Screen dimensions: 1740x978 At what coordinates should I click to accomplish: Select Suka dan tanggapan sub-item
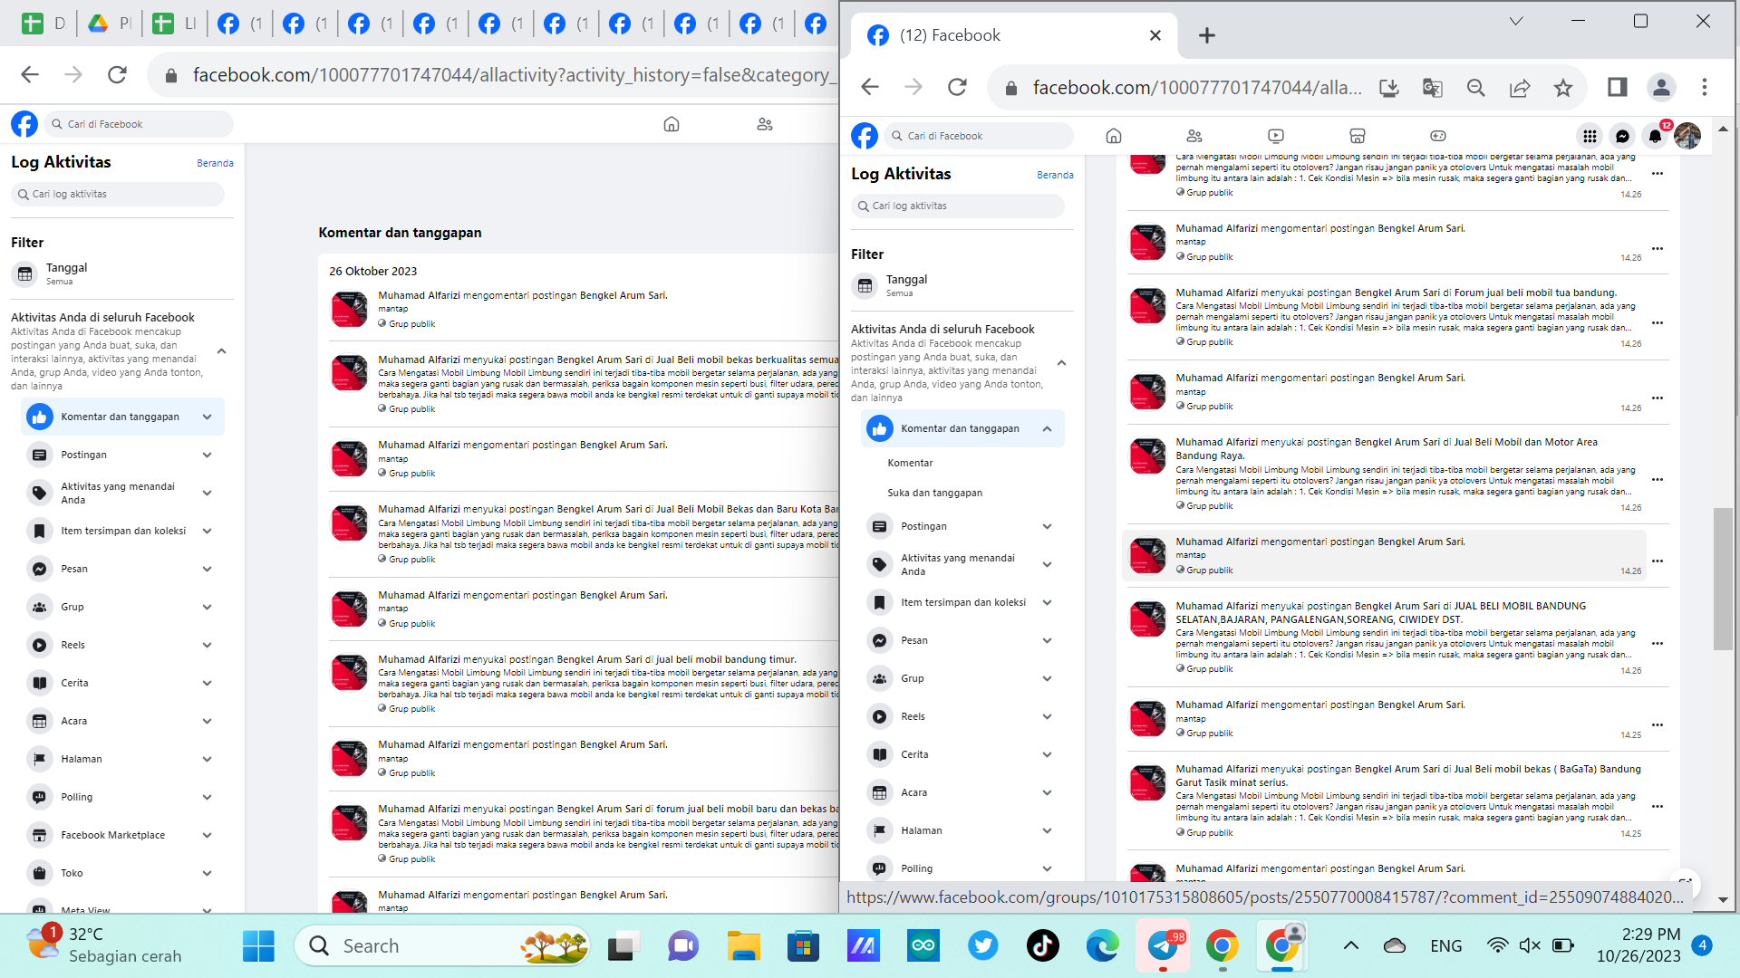[x=934, y=493]
